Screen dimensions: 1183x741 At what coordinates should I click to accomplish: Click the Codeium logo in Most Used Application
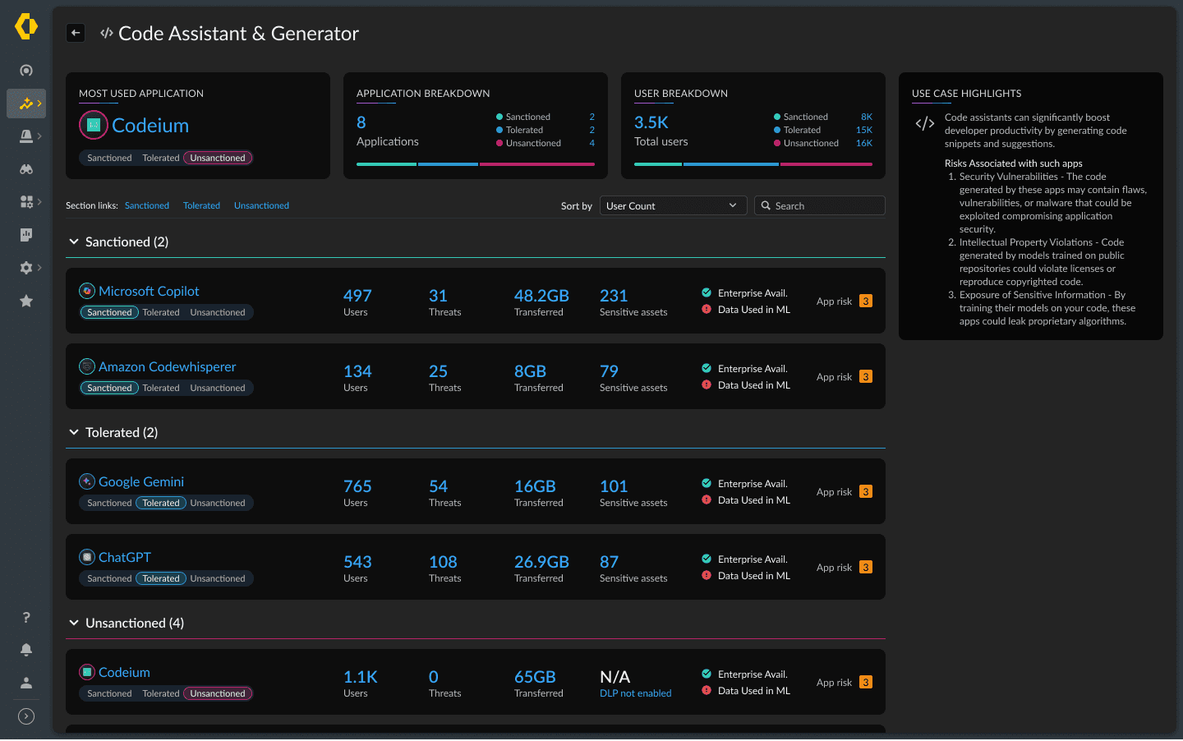click(94, 125)
